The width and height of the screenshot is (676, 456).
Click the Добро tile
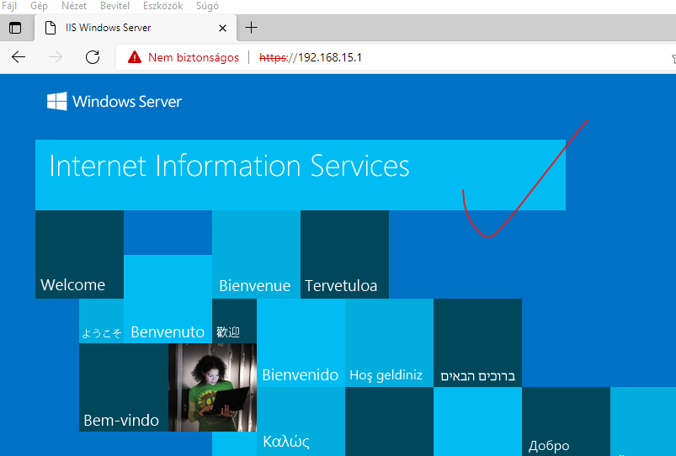(x=566, y=422)
